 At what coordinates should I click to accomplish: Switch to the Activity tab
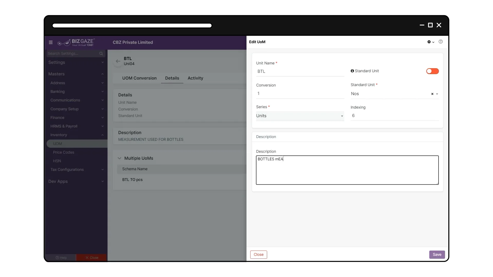click(x=195, y=78)
